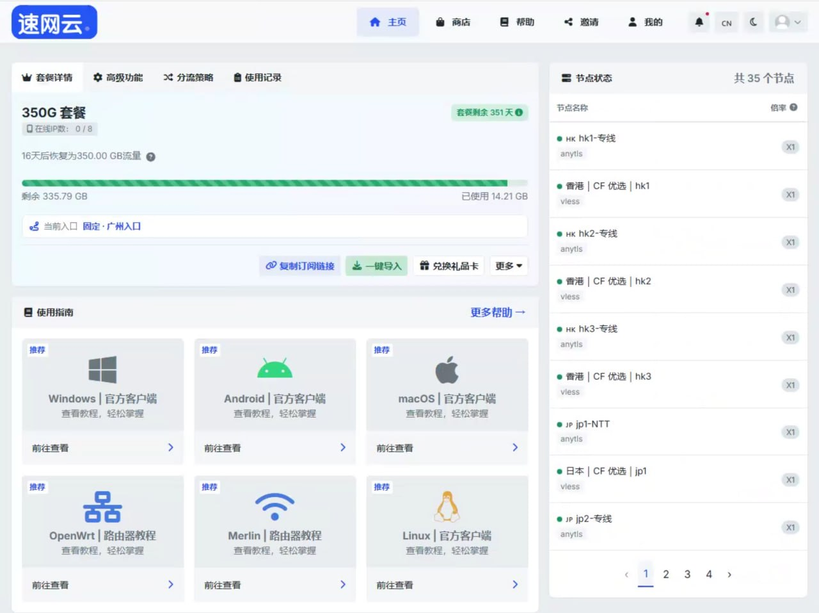Open 前往查看 arrow for Android guide

click(343, 448)
